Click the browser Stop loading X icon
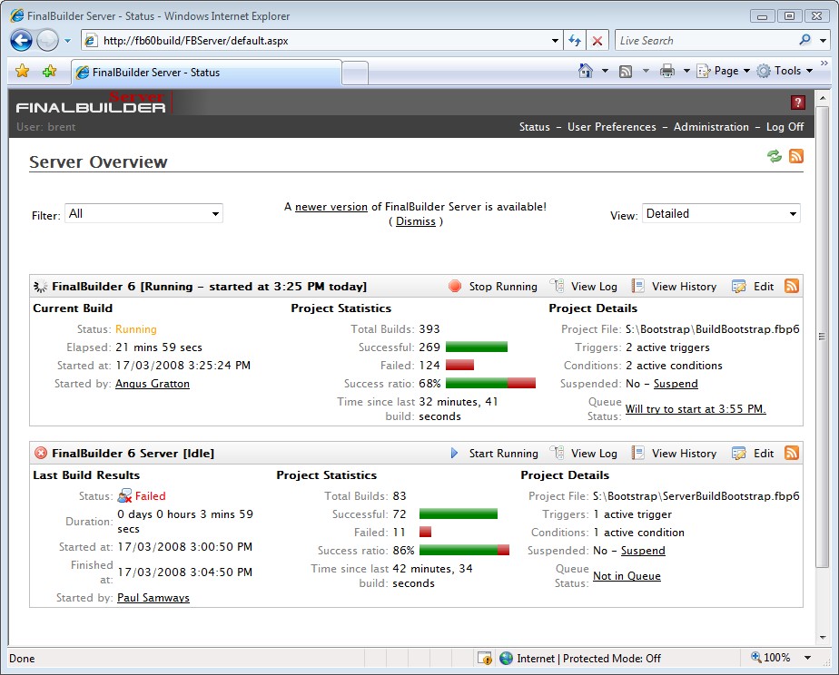Screen dimensions: 839x675 tap(597, 41)
